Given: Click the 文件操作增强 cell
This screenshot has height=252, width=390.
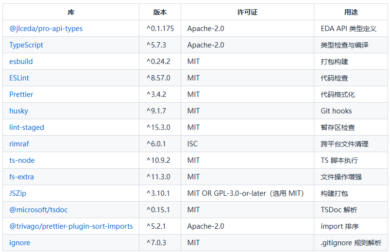Looking at the screenshot, I should [351, 177].
